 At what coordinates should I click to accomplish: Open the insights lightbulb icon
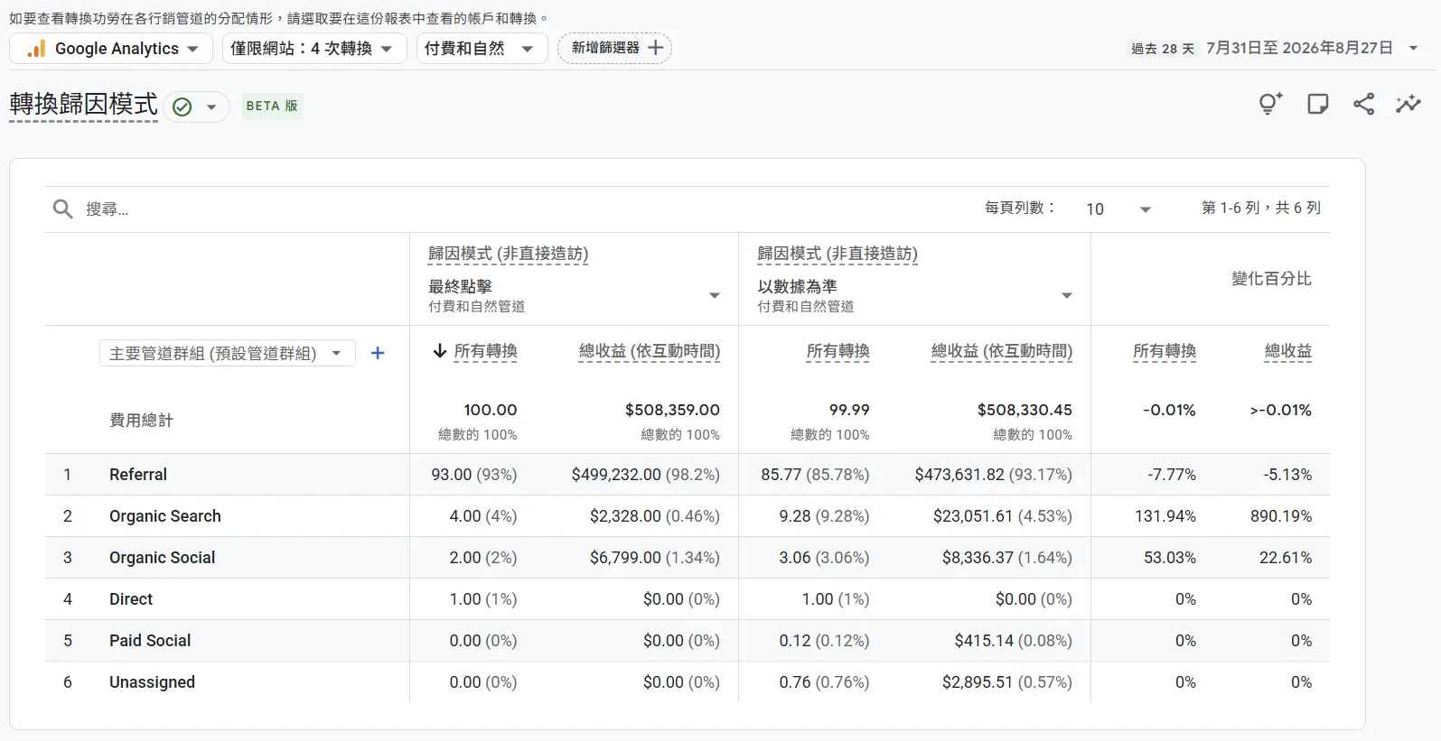pyautogui.click(x=1270, y=104)
